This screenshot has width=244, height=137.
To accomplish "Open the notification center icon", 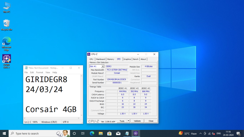I will click(238, 134).
